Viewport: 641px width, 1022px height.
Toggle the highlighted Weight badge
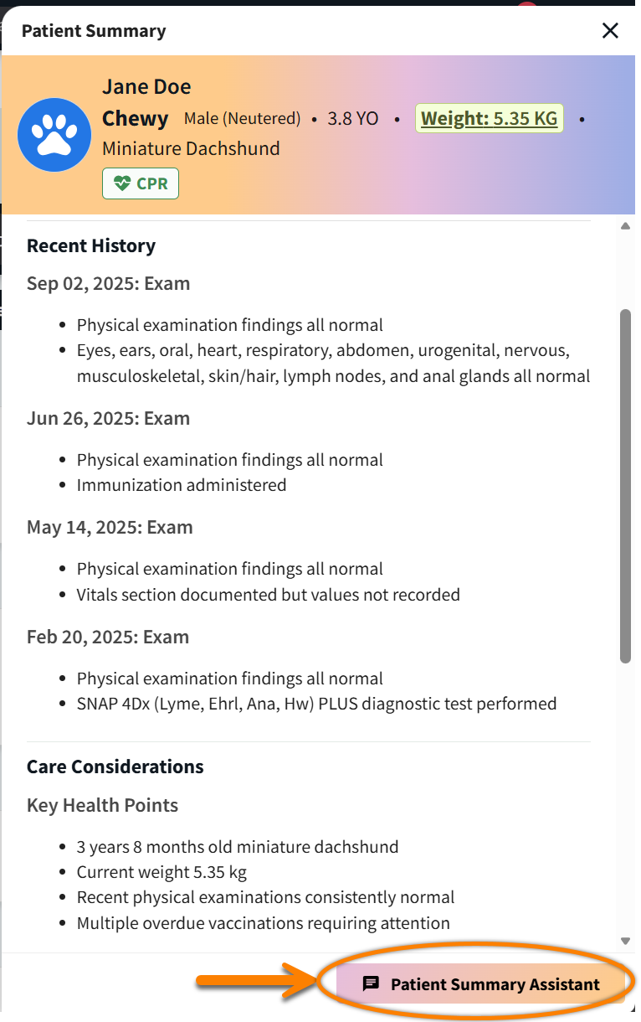489,118
